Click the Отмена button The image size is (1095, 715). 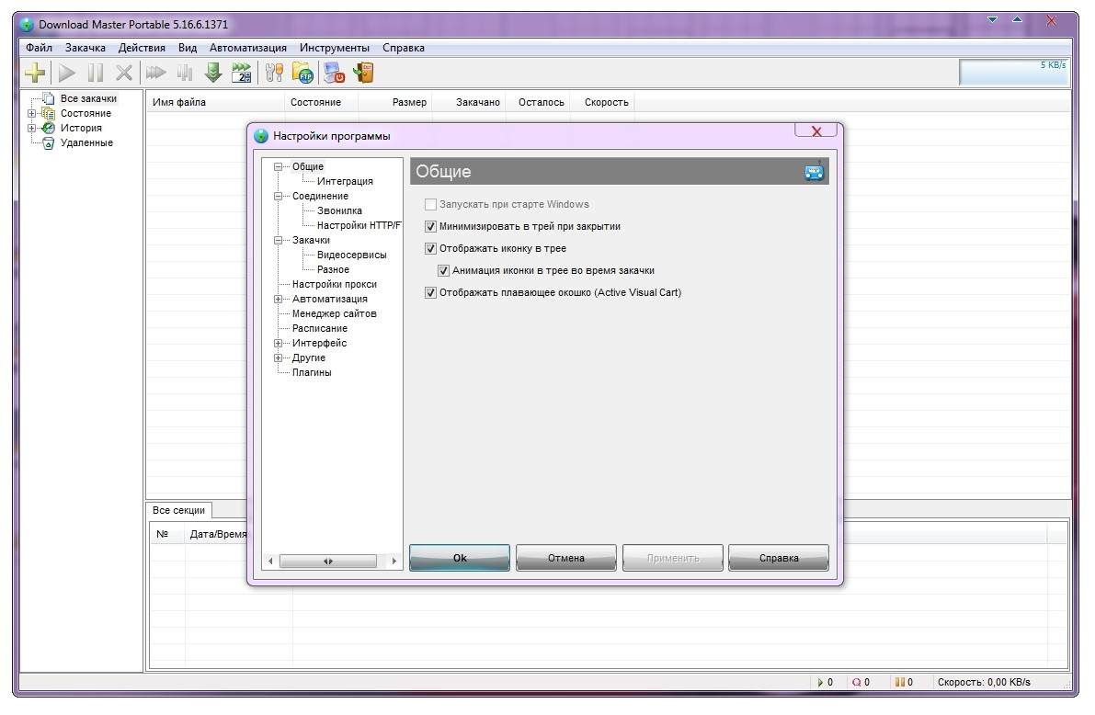pyautogui.click(x=566, y=558)
